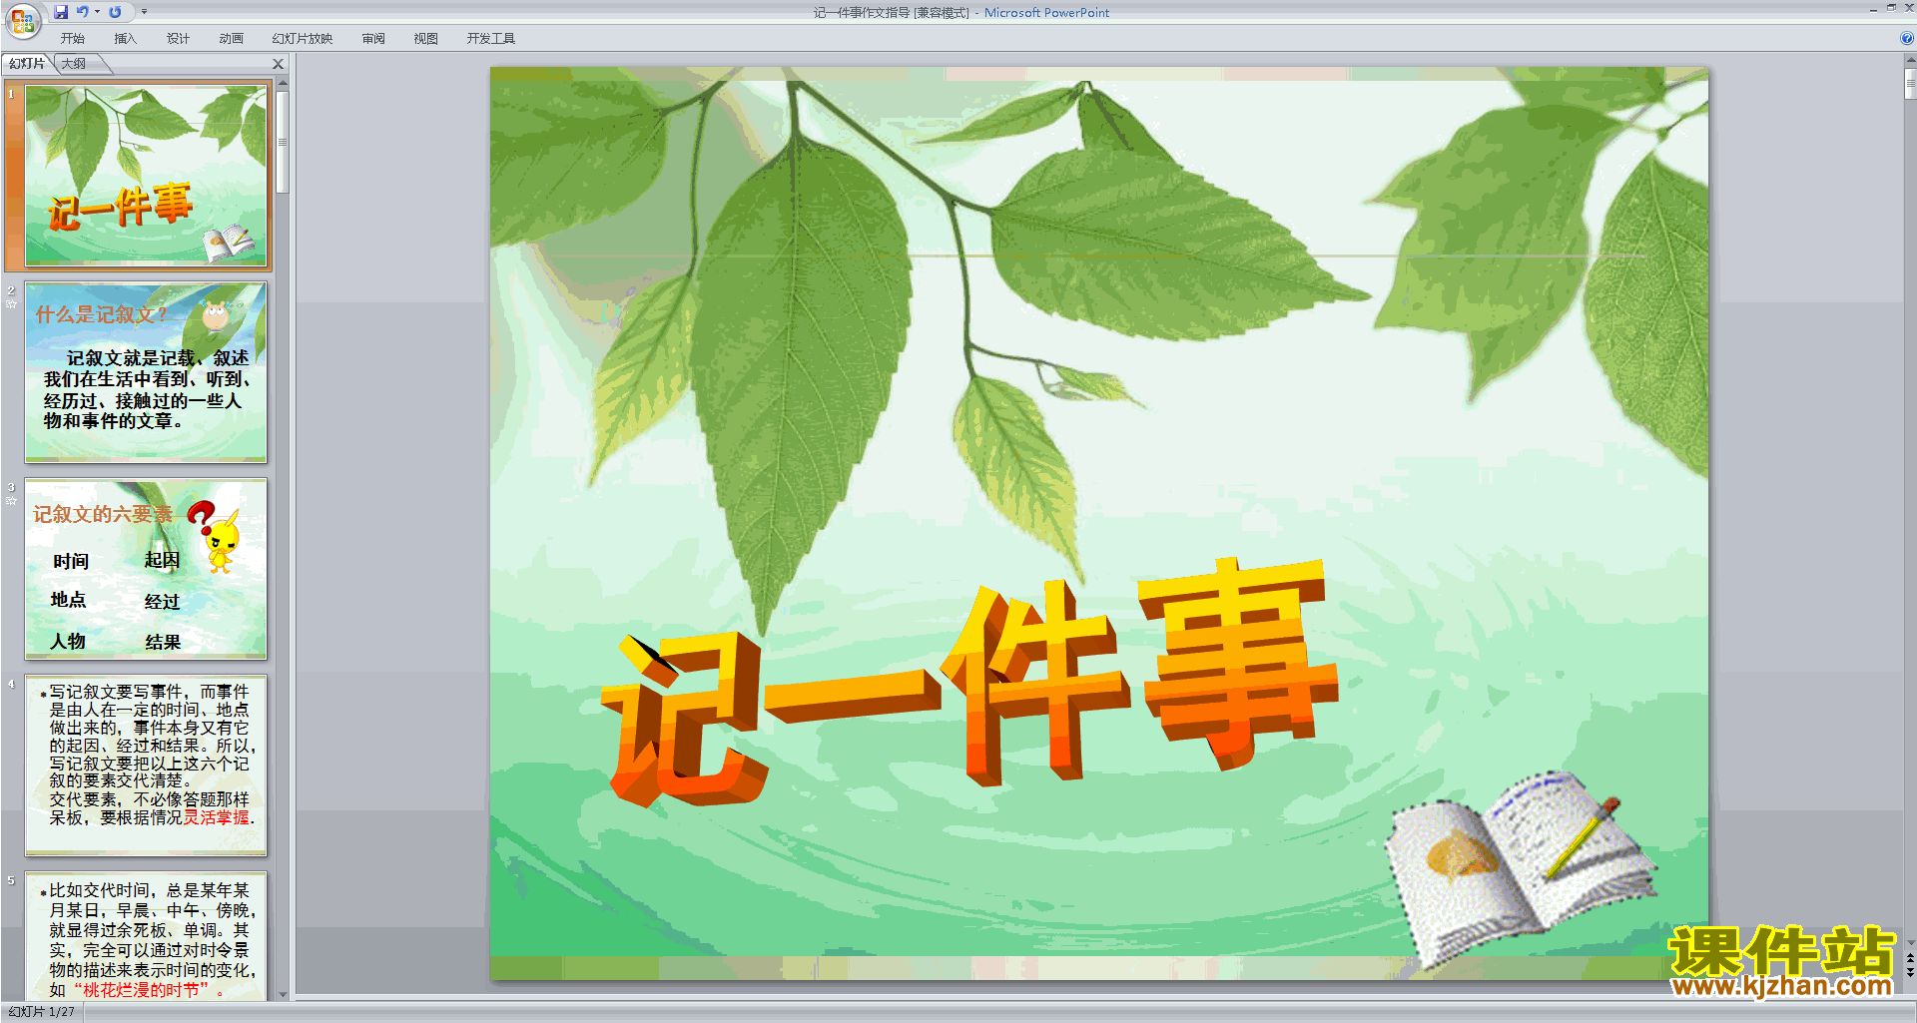Select the 3D title text 记一件事 on slide
The height and width of the screenshot is (1023, 1917).
click(968, 684)
